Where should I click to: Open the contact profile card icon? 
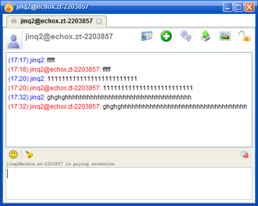click(147, 36)
